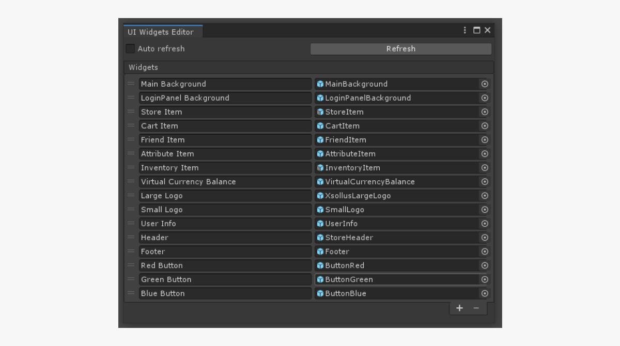Image resolution: width=620 pixels, height=346 pixels.
Task: Enable the Auto refresh checkbox
Action: point(131,49)
